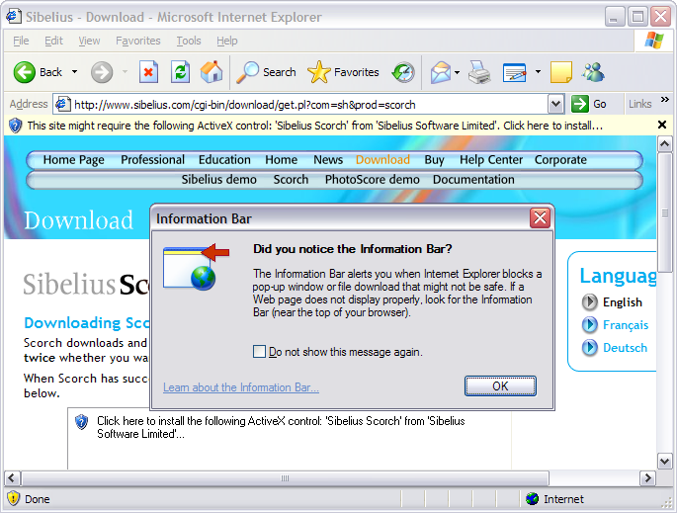
Task: Click the horizontal scrollbar thumb
Action: (285, 478)
